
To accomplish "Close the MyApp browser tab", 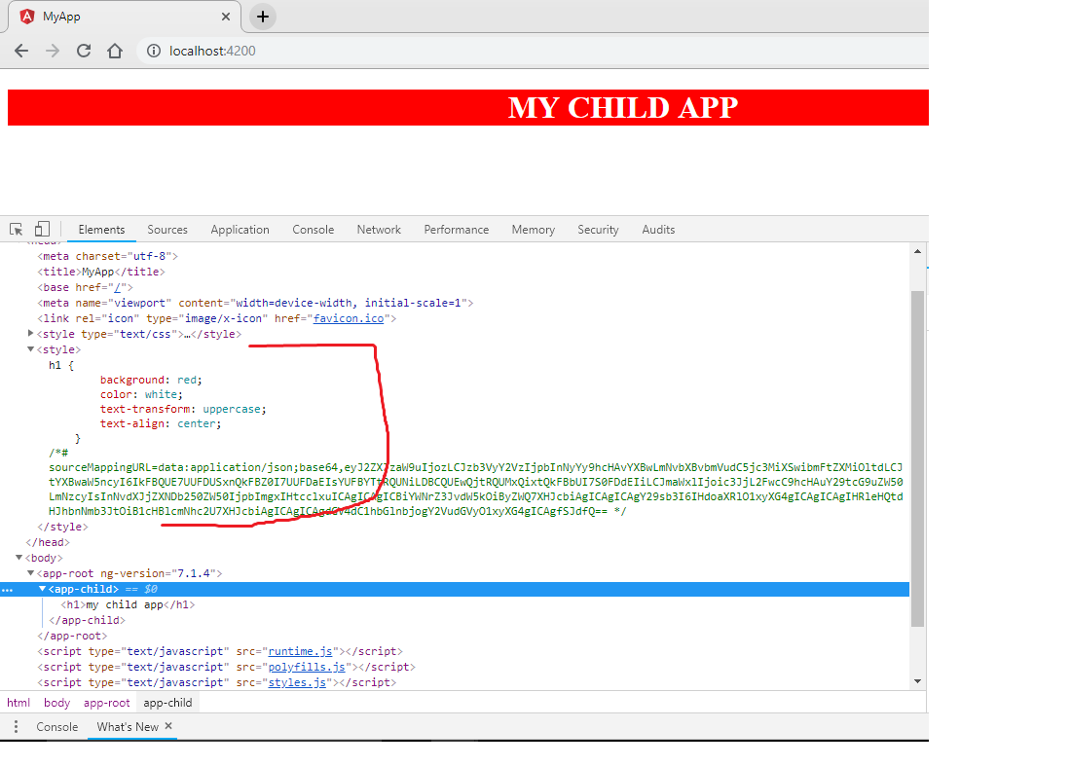I will pyautogui.click(x=226, y=17).
